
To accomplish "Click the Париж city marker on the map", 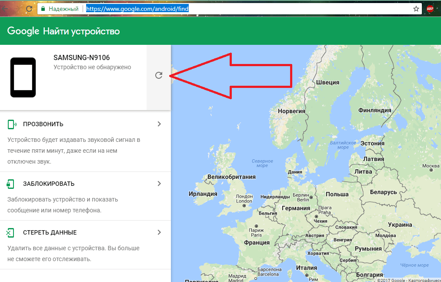I will tap(257, 226).
